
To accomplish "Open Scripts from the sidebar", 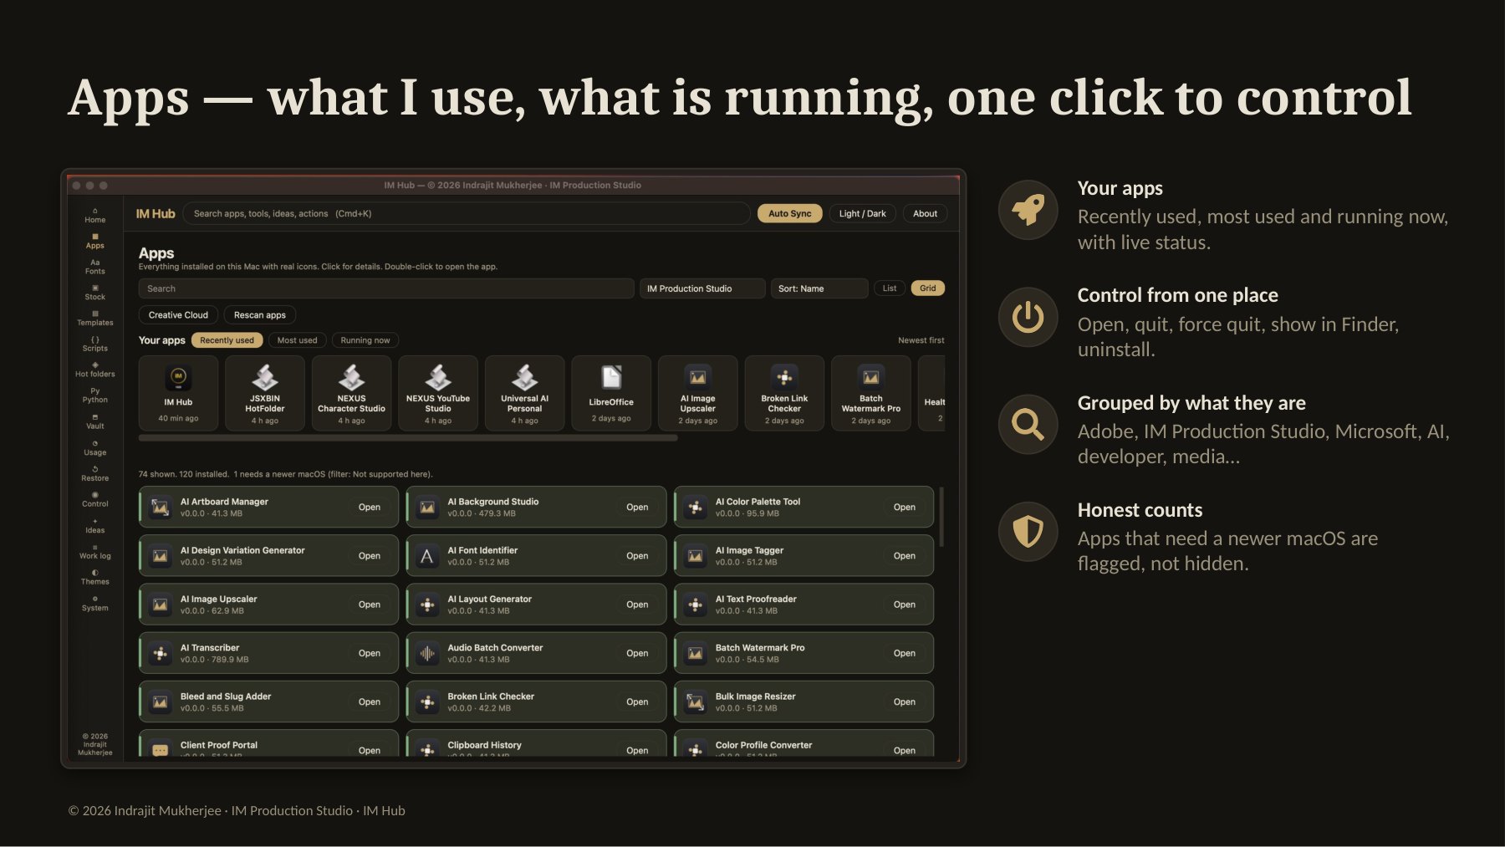I will click(94, 344).
